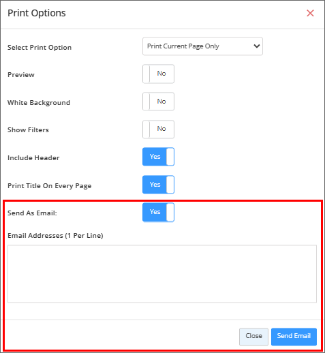The height and width of the screenshot is (353, 325).
Task: Disable the Send As Email toggle
Action: coord(158,212)
